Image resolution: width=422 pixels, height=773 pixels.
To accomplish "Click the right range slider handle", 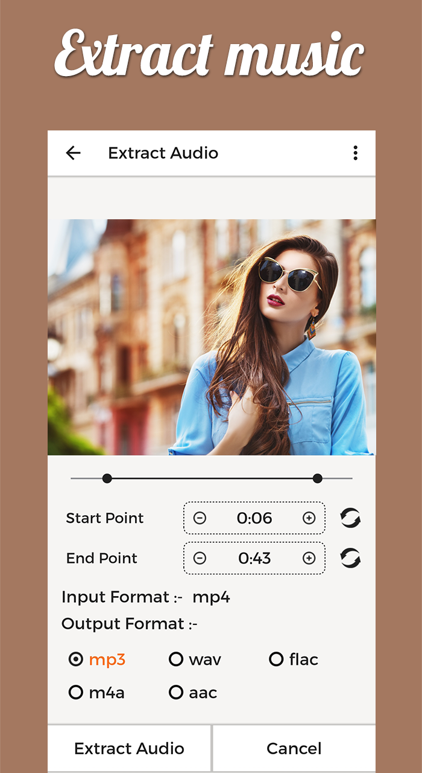I will point(318,479).
